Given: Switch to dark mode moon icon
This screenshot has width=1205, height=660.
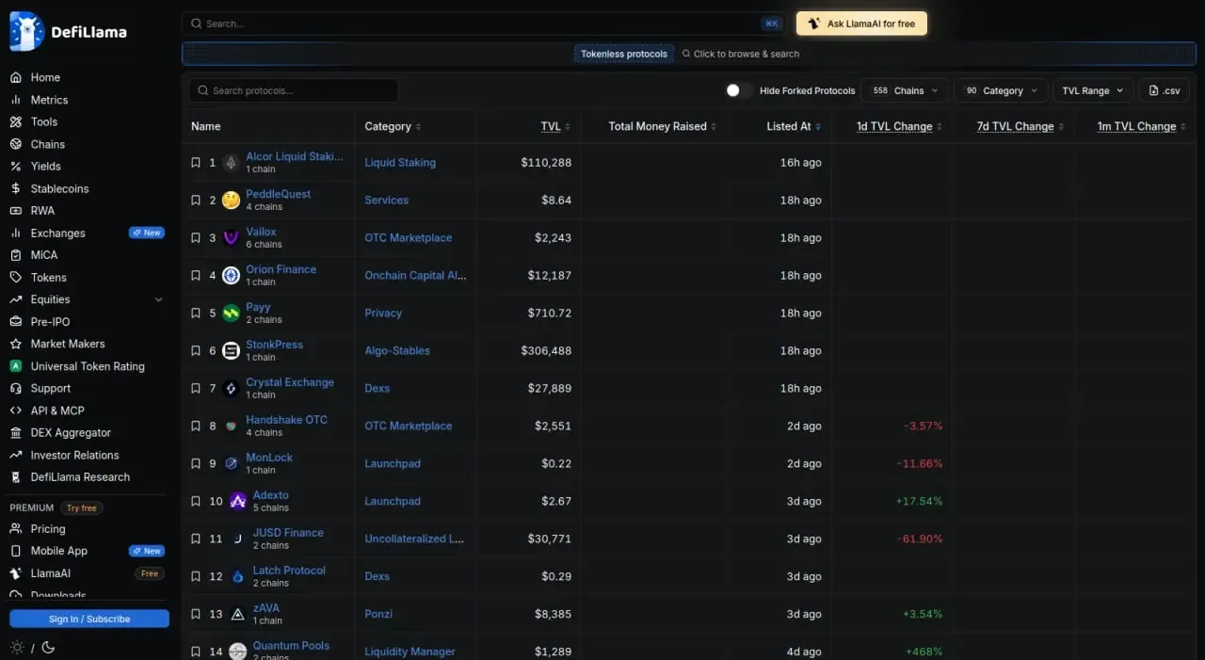Looking at the screenshot, I should point(48,648).
